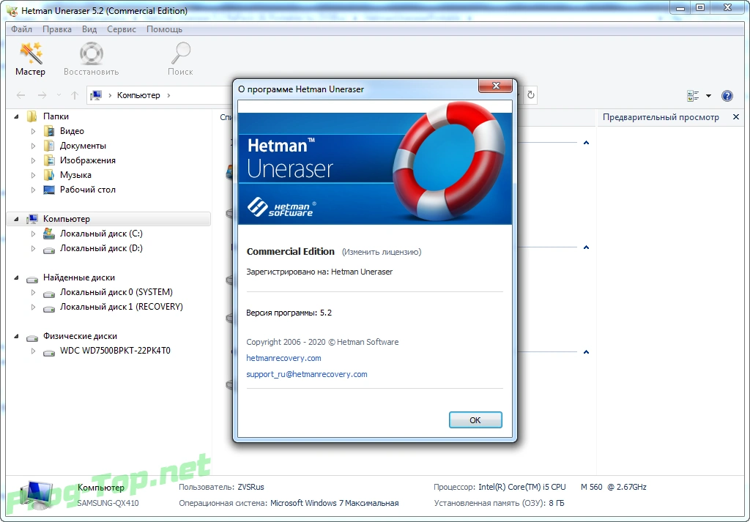Expand the Видео folder node
This screenshot has height=522, width=750.
point(33,131)
